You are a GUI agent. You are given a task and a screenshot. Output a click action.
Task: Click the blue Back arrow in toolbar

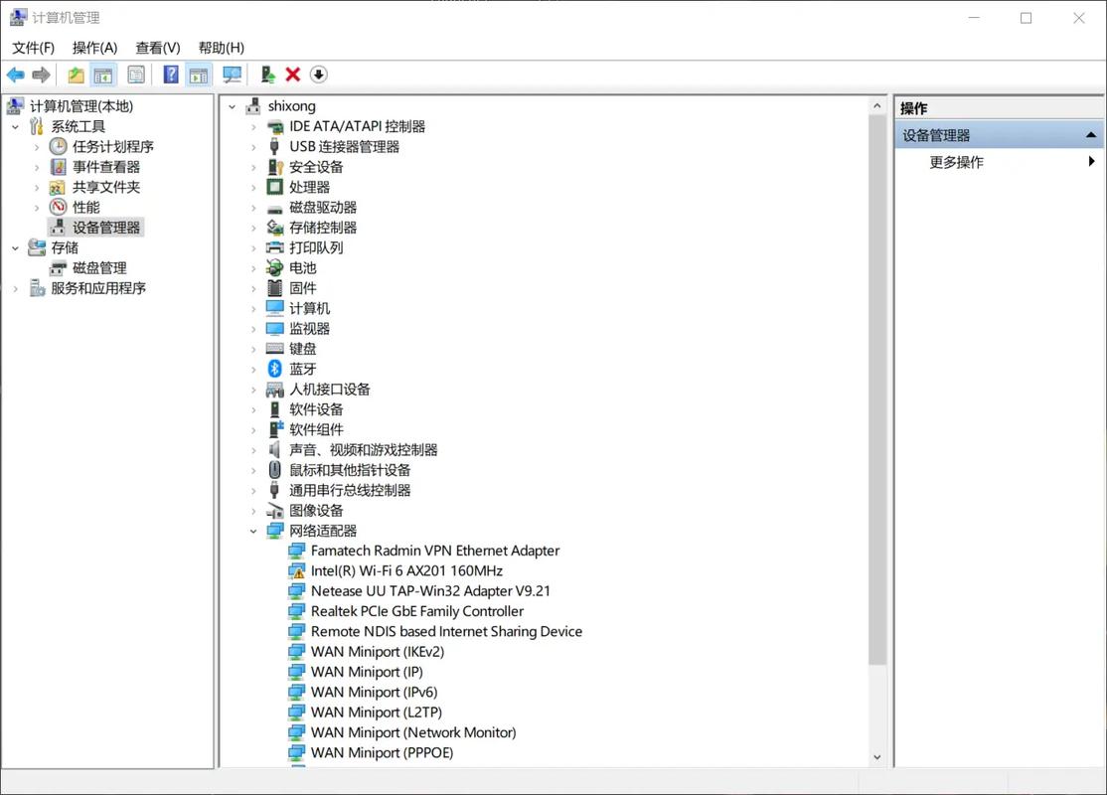click(16, 75)
